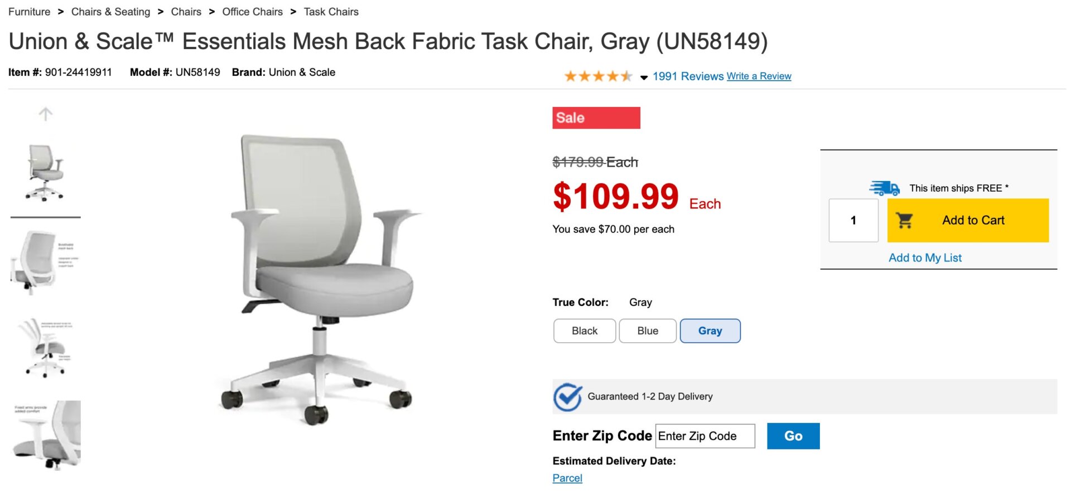
Task: Open the Office Chairs breadcrumb category
Action: [x=252, y=11]
